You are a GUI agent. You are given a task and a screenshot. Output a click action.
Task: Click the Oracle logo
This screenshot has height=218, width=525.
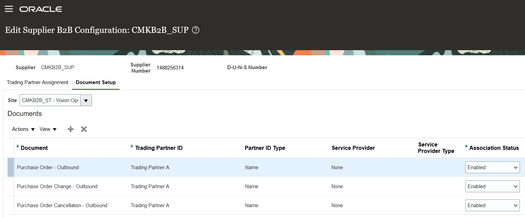(x=40, y=9)
